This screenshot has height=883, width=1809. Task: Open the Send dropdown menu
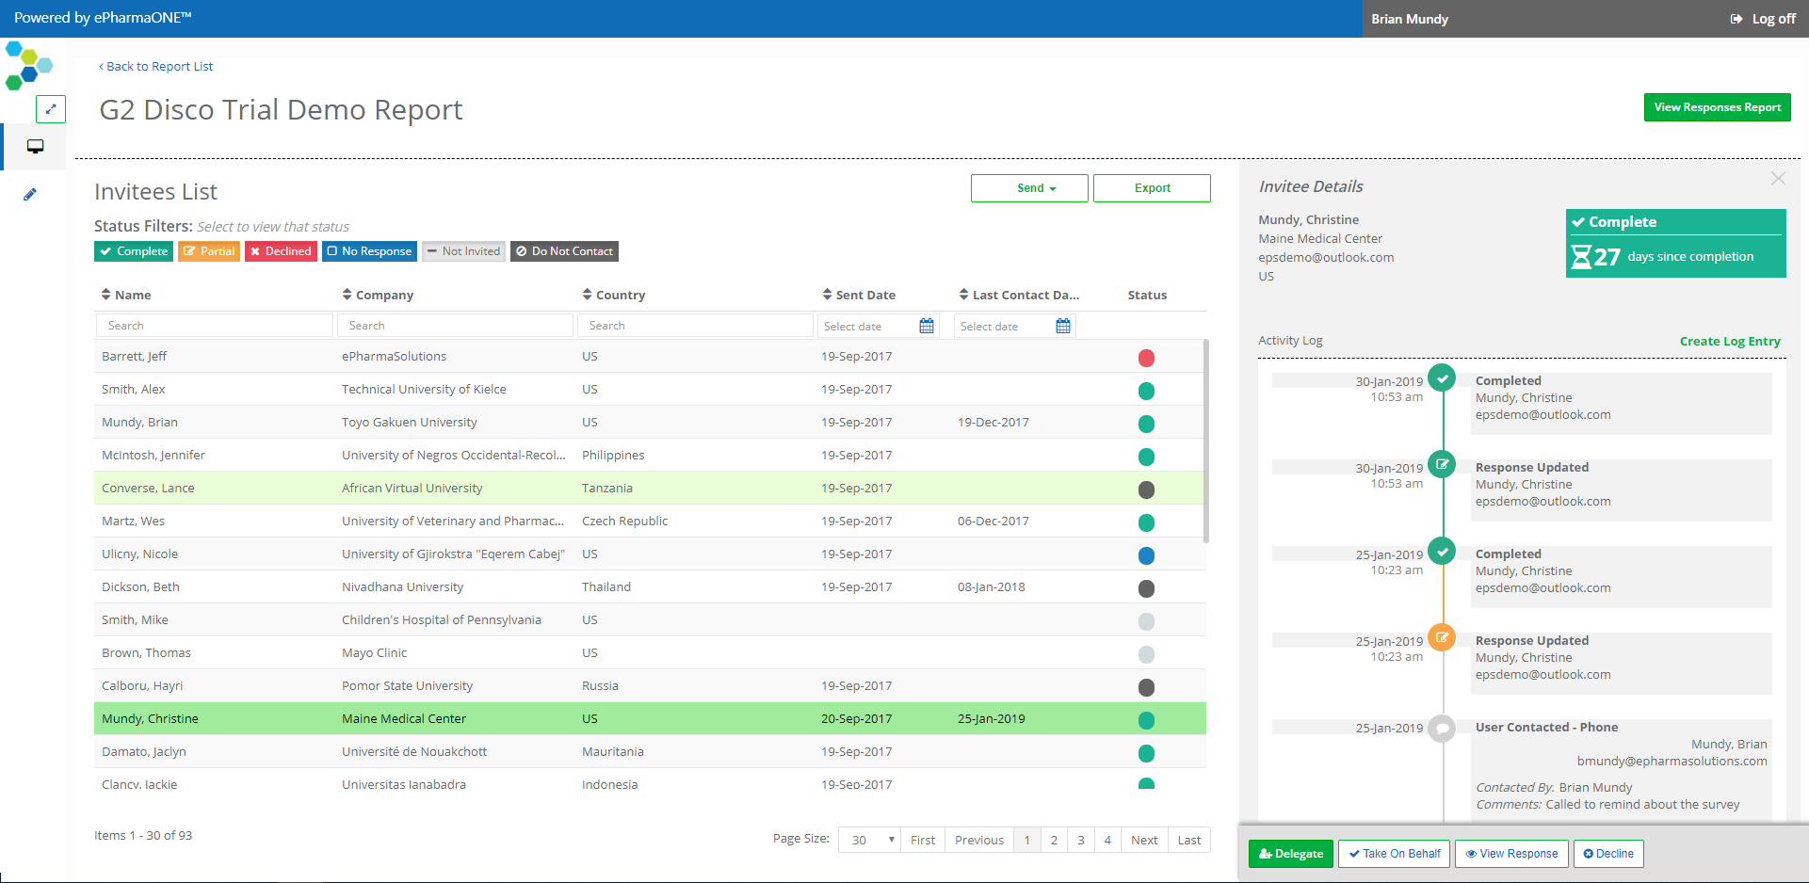click(x=1029, y=188)
